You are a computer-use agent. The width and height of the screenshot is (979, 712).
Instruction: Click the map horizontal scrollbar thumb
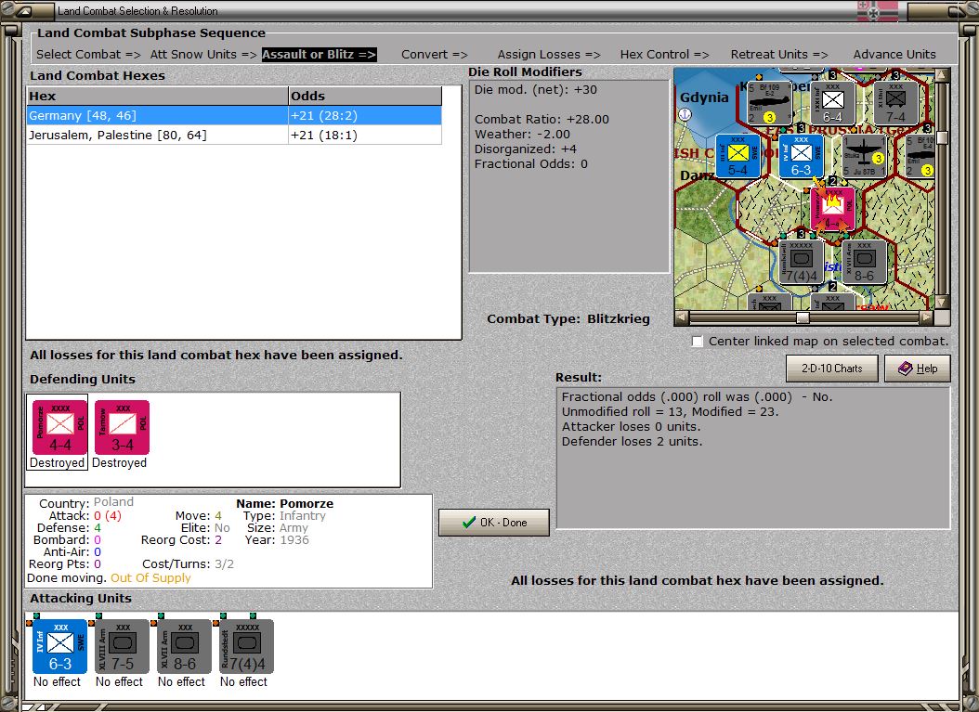coord(803,317)
